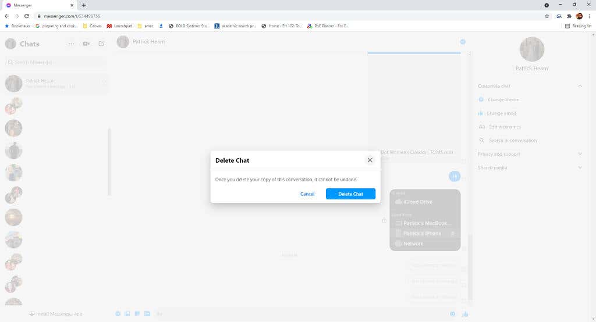Open the Canvas bookmark

pyautogui.click(x=92, y=26)
